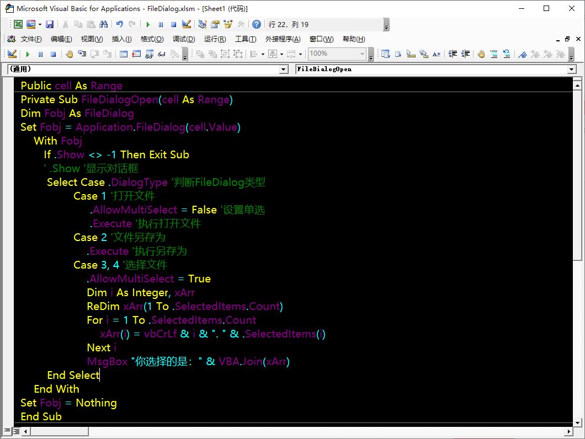
Task: Expand the Insert UserForm dropdown arrow
Action: [x=40, y=25]
